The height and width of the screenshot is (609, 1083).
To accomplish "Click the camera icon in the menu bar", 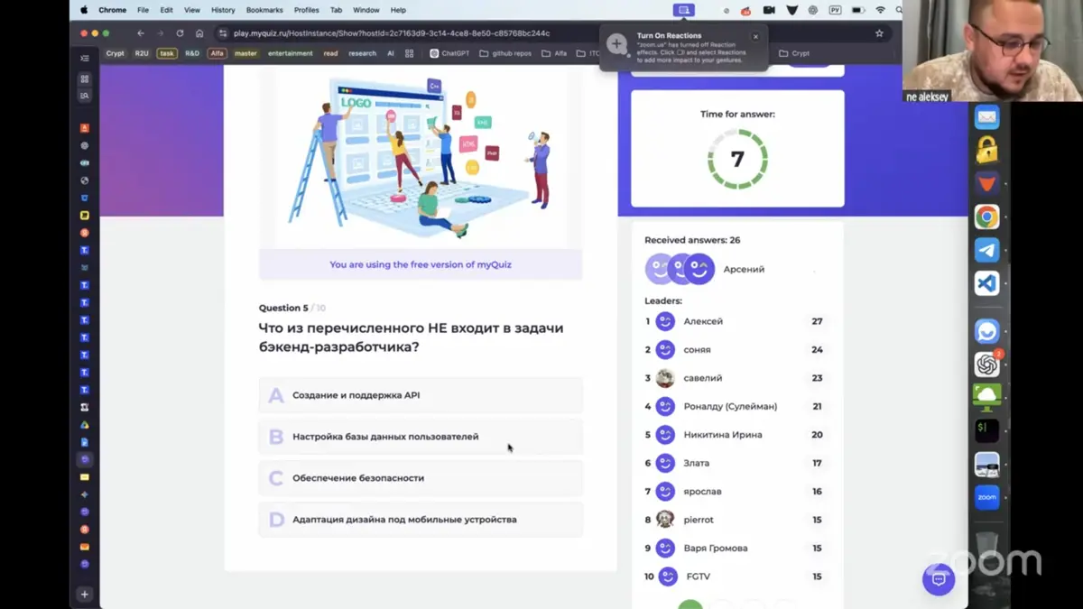I will coord(769,10).
